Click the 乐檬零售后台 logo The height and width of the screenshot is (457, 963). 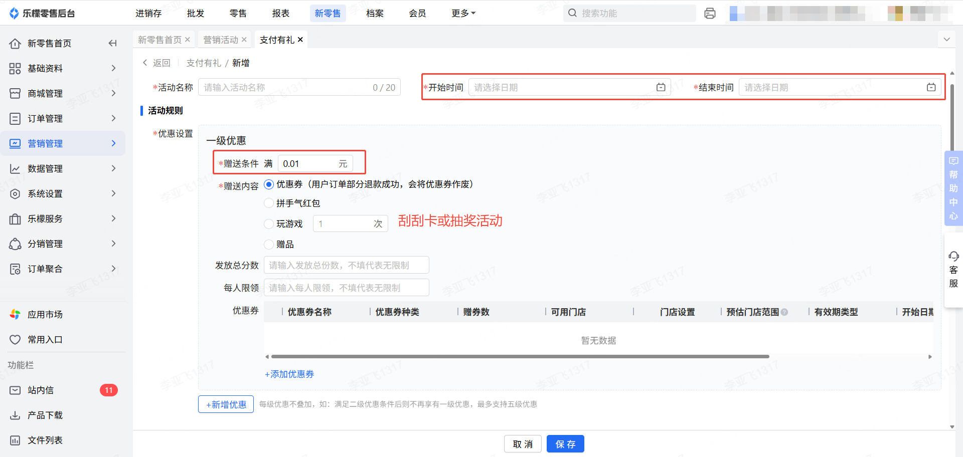(42, 14)
